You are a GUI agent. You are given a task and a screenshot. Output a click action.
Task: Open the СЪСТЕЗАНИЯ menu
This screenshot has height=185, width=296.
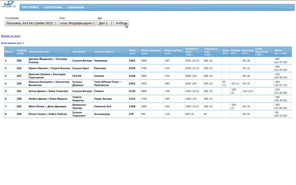coord(53,7)
